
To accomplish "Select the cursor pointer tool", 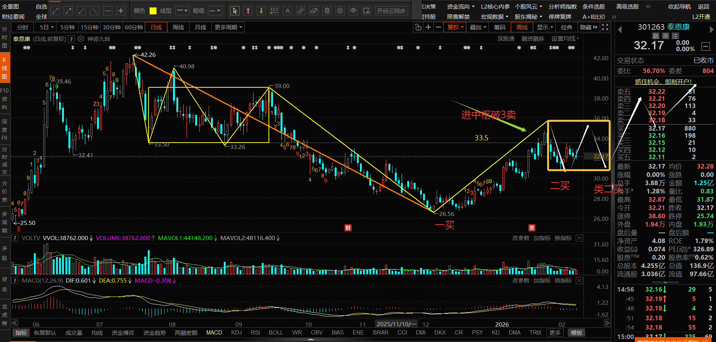I will (x=235, y=11).
